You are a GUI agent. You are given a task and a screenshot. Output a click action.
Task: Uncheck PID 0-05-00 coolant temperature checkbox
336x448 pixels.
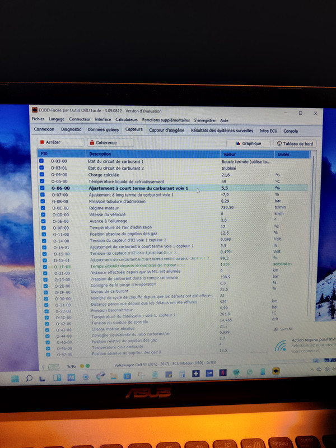click(42, 181)
